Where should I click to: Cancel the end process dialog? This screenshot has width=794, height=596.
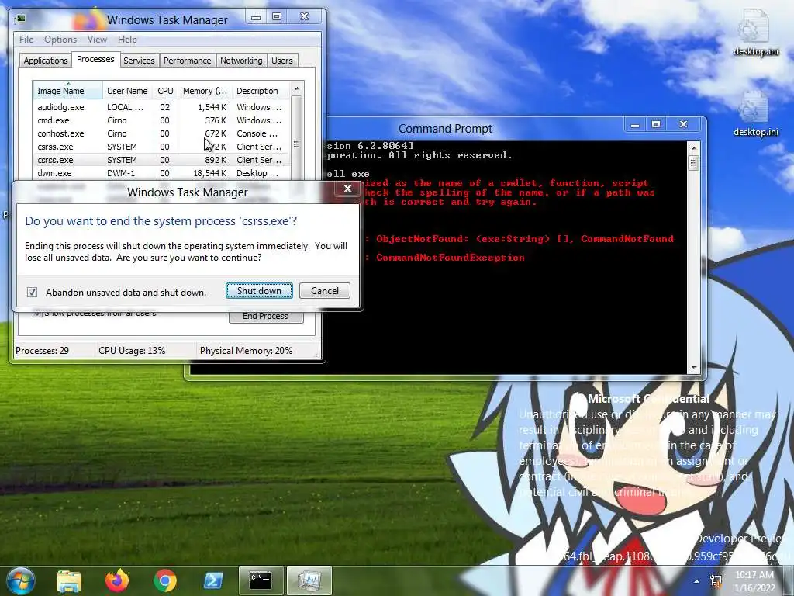325,291
